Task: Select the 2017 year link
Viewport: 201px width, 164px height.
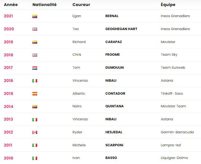Action: [x=9, y=68]
